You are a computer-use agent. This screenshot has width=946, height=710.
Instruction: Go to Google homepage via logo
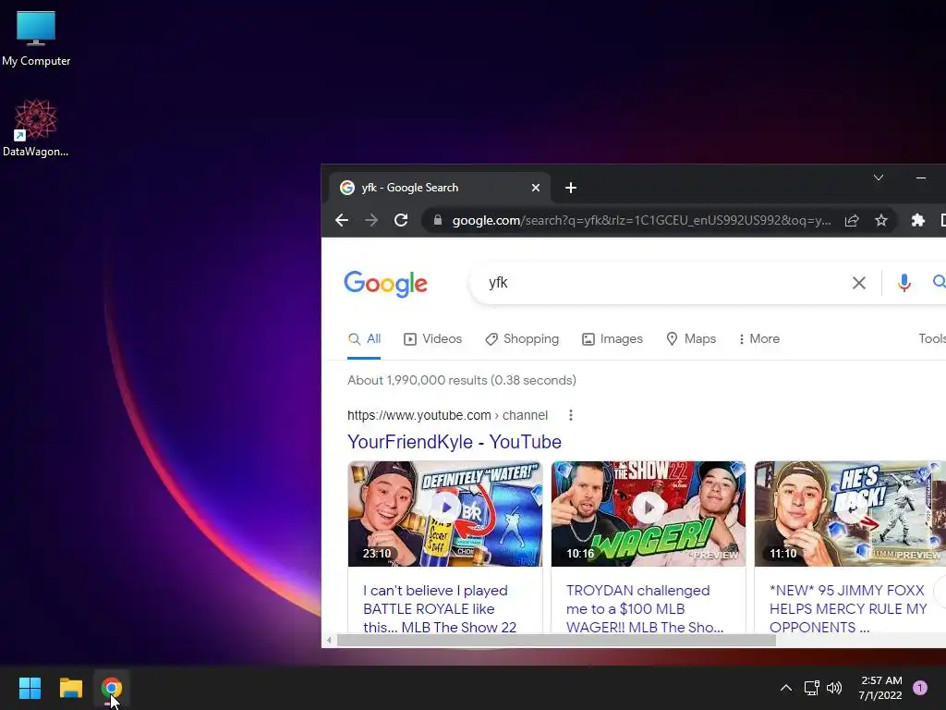click(x=385, y=284)
